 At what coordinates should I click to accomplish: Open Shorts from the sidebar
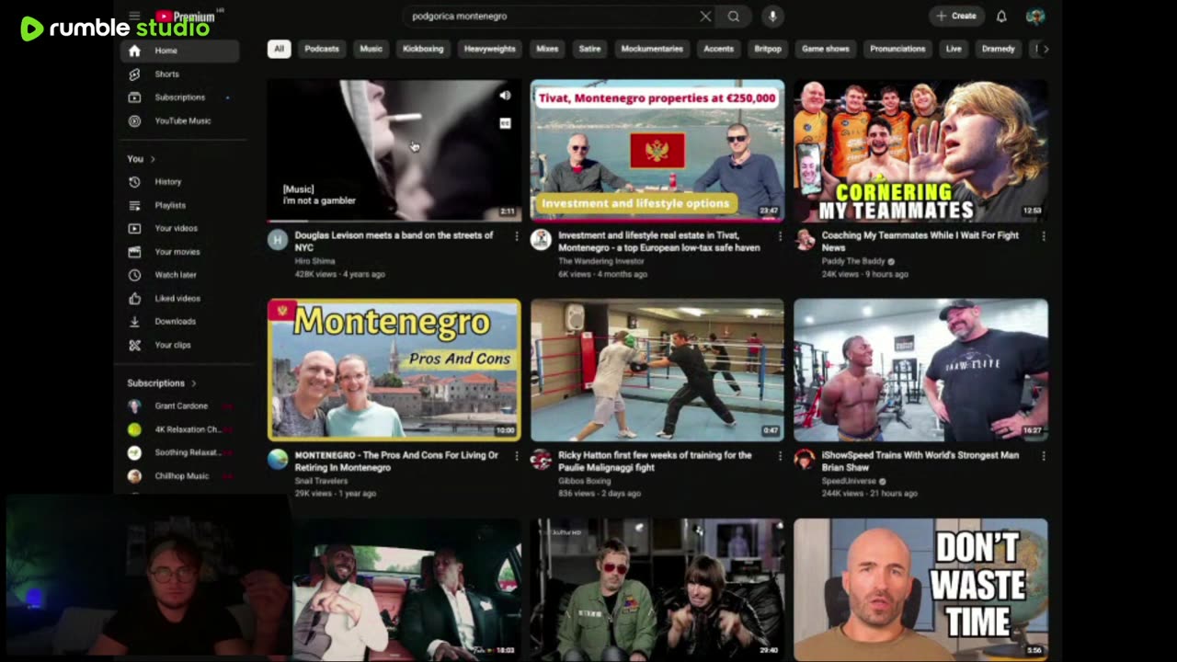tap(179, 74)
